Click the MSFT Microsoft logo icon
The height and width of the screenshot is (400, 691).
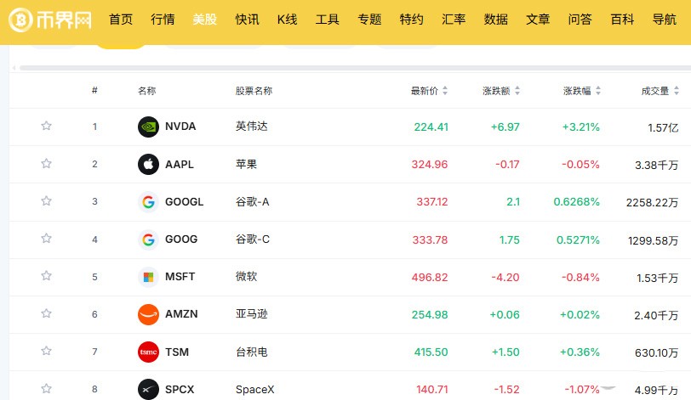[x=149, y=277]
